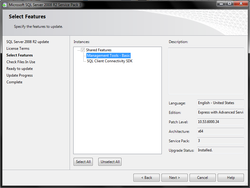Click the Architecture field showing x64
The height and width of the screenshot is (188, 250).
[221, 131]
